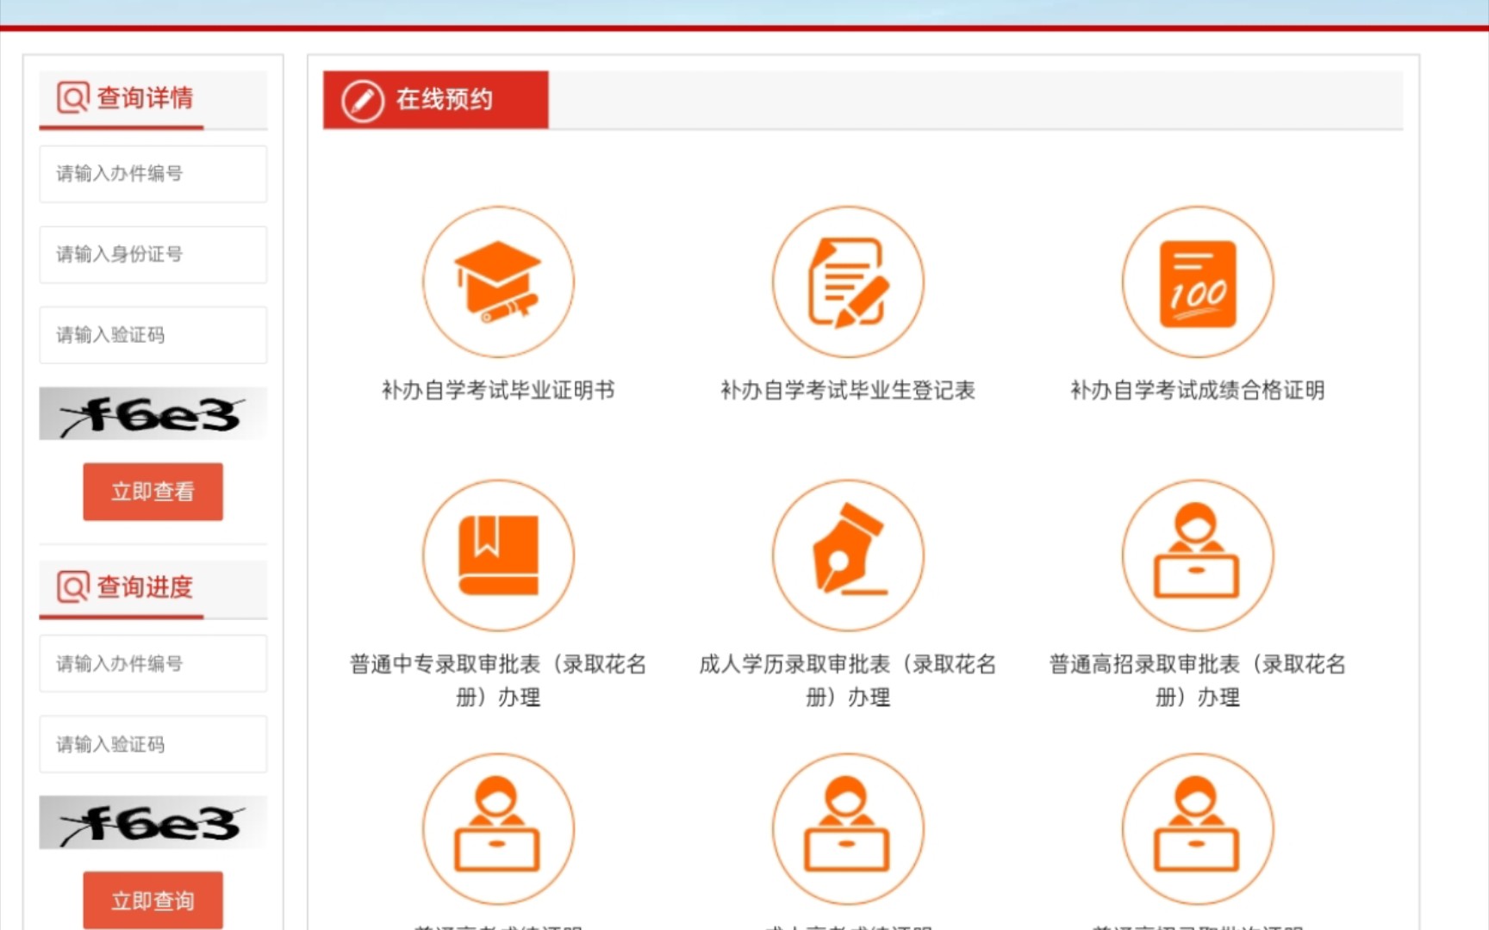Open the 100 score icon for 成绩合格证明
This screenshot has width=1489, height=930.
point(1198,282)
